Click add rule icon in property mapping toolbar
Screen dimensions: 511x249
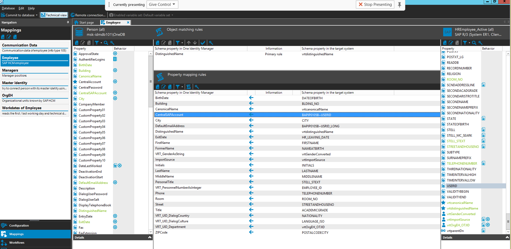coord(158,87)
